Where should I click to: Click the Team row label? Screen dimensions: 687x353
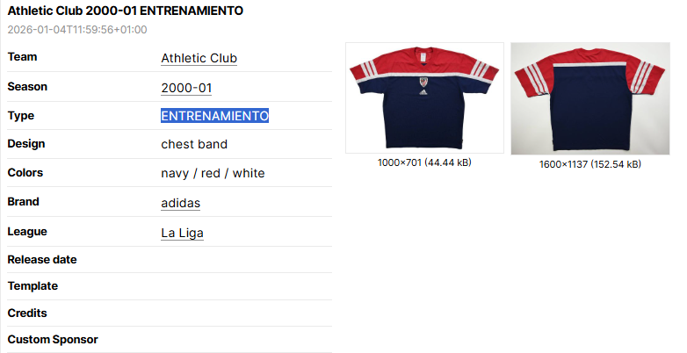(22, 57)
